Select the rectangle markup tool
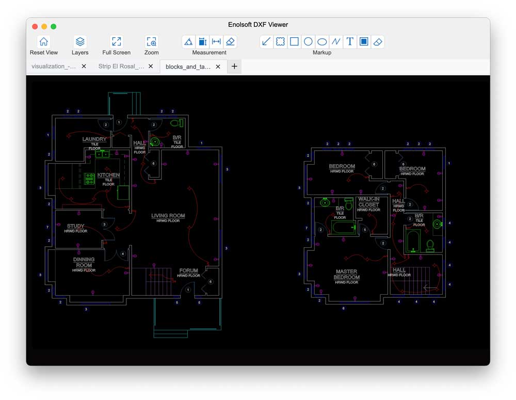516x400 pixels. [x=294, y=42]
